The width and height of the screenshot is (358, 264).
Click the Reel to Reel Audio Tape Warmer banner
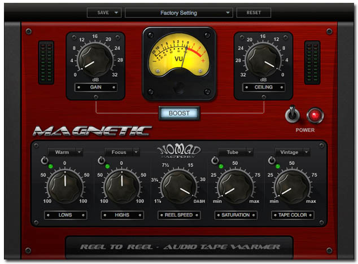[x=179, y=247]
